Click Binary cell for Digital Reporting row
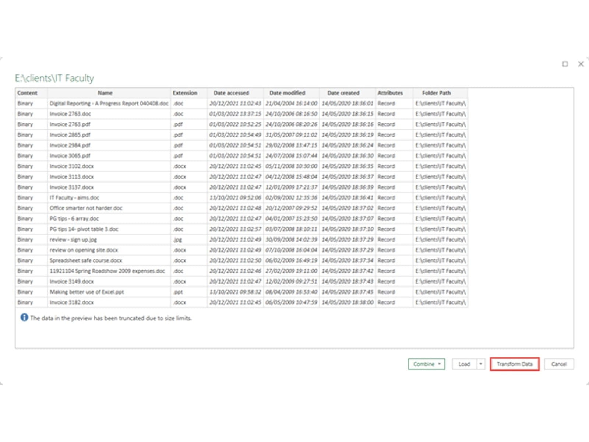The image size is (589, 442). (x=25, y=104)
